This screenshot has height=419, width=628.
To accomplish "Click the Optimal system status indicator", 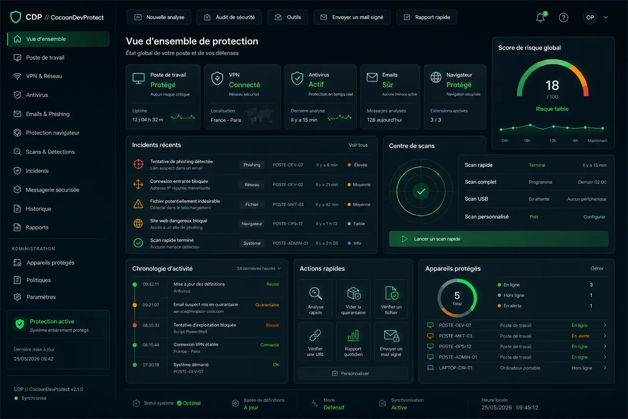I will (189, 403).
